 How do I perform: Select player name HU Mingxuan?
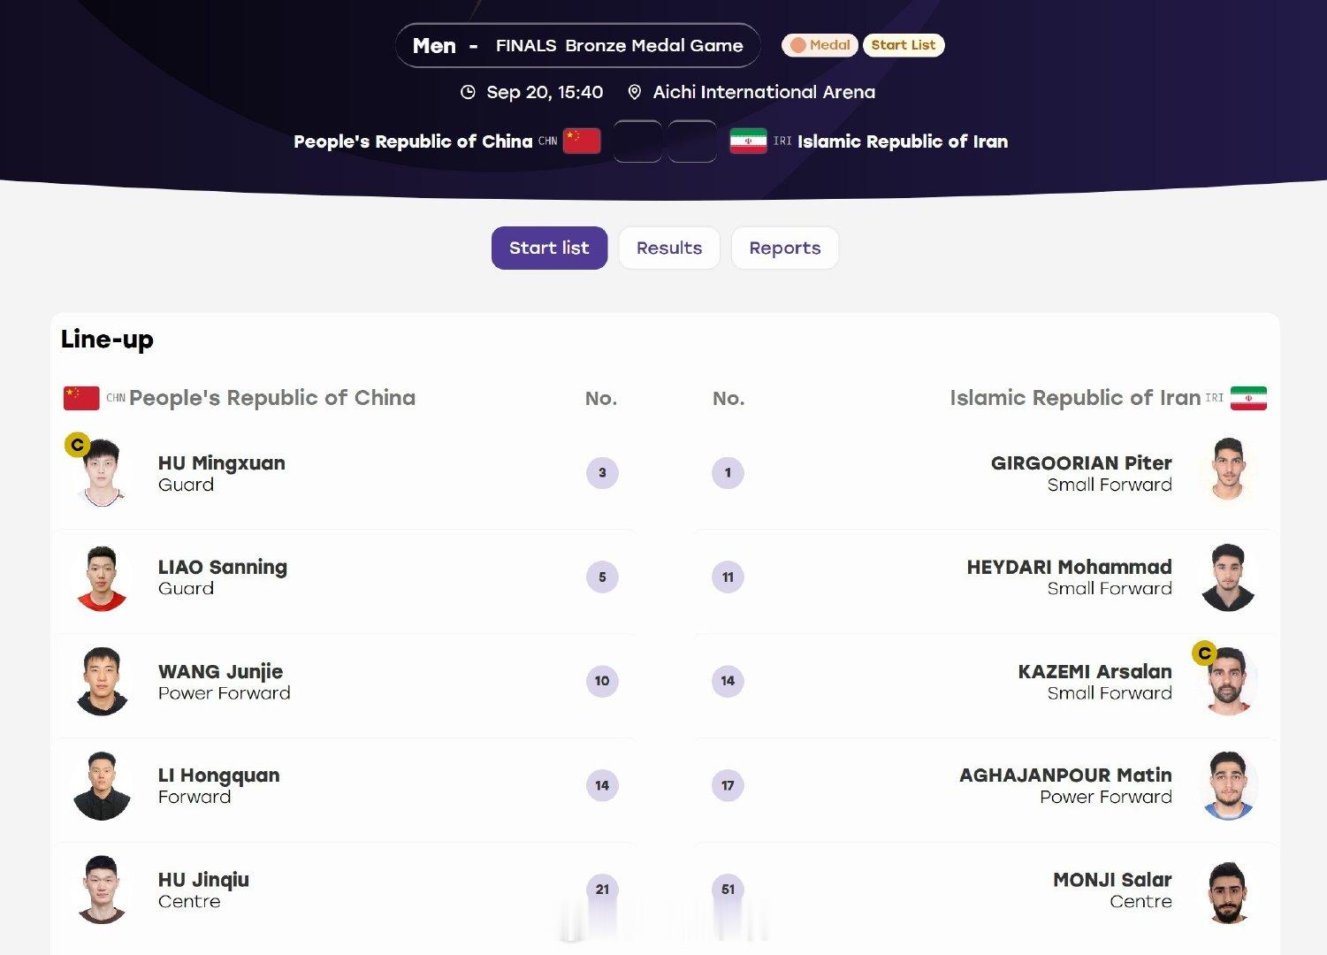221,463
